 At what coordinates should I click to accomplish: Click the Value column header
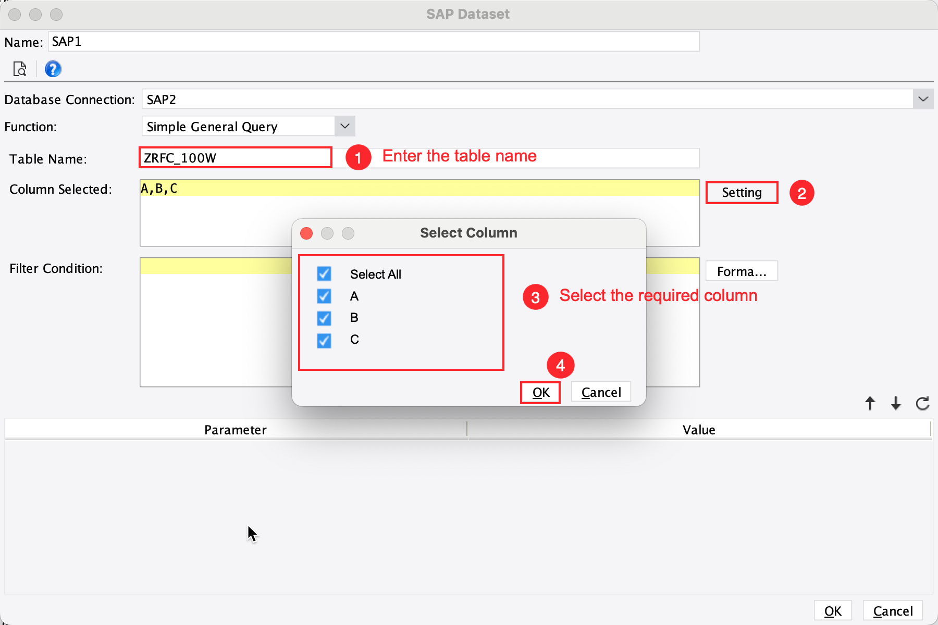point(699,430)
